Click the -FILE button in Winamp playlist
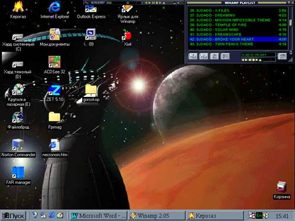 coord(203,56)
